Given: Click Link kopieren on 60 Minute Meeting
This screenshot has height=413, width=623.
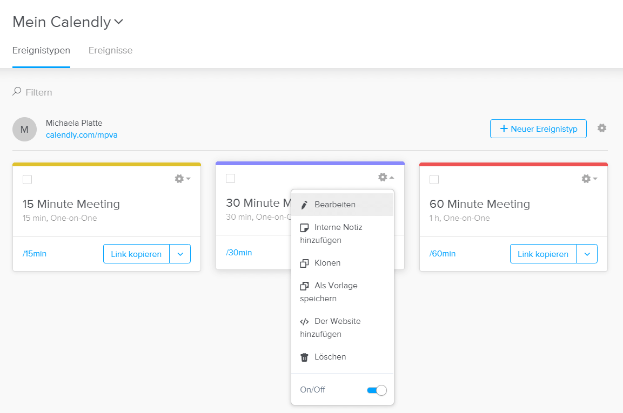Looking at the screenshot, I should 543,254.
